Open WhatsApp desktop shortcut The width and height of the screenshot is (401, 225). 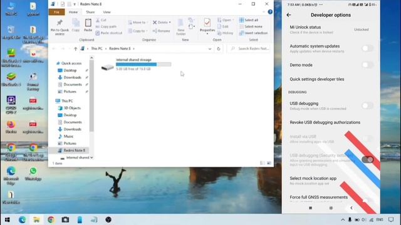click(x=33, y=174)
